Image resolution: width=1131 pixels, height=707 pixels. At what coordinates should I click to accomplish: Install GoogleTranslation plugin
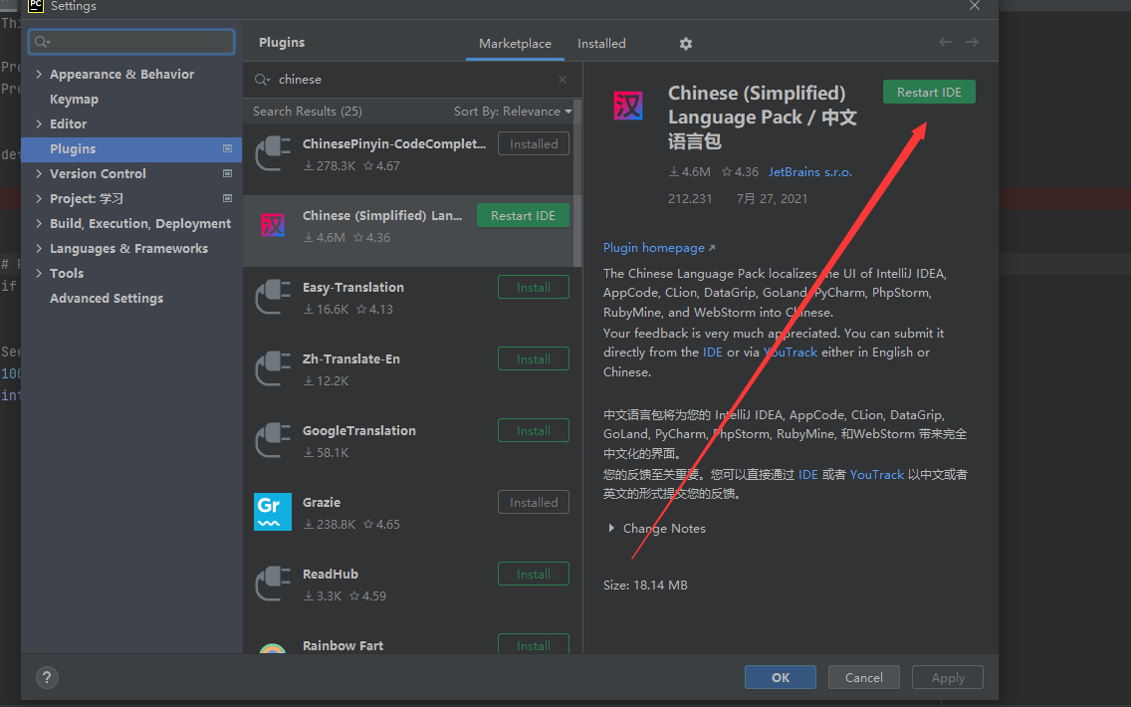tap(533, 431)
